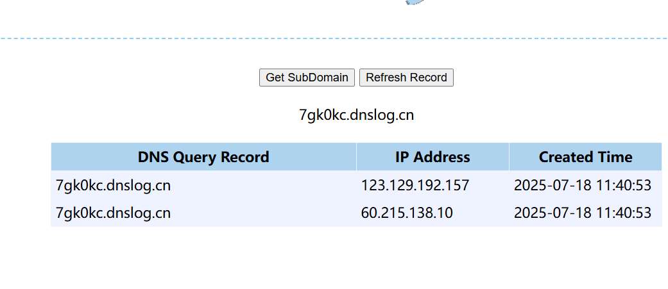Click created time in 60.215.138.10 row

point(585,212)
